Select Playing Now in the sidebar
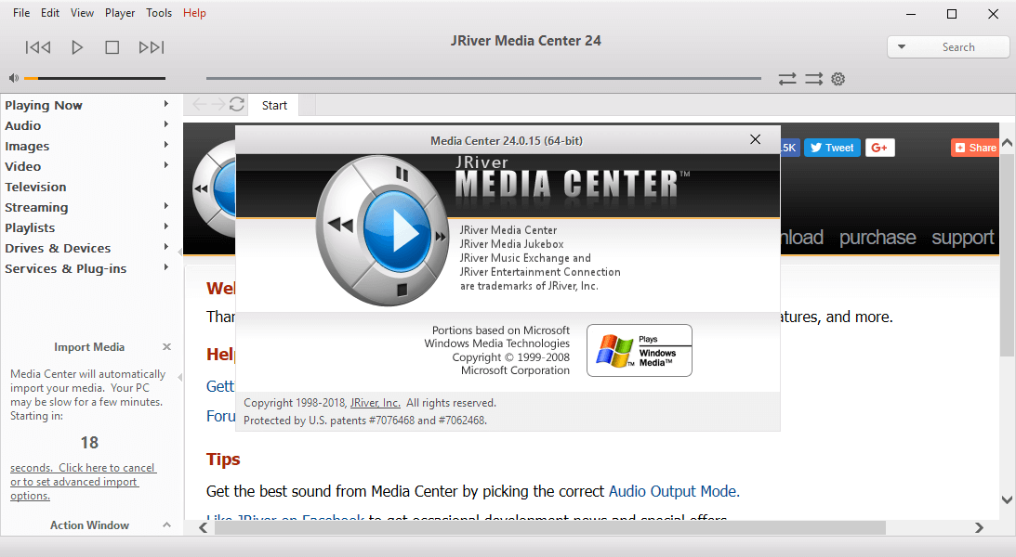 coord(44,106)
